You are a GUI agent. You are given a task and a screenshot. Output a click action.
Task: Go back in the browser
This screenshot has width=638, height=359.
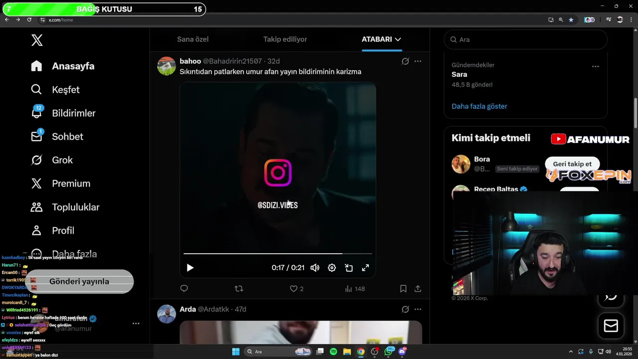coord(6,19)
